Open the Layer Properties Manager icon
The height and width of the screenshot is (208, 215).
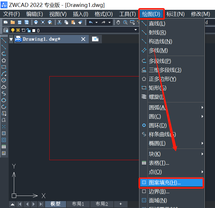pyautogui.click(x=6, y=30)
